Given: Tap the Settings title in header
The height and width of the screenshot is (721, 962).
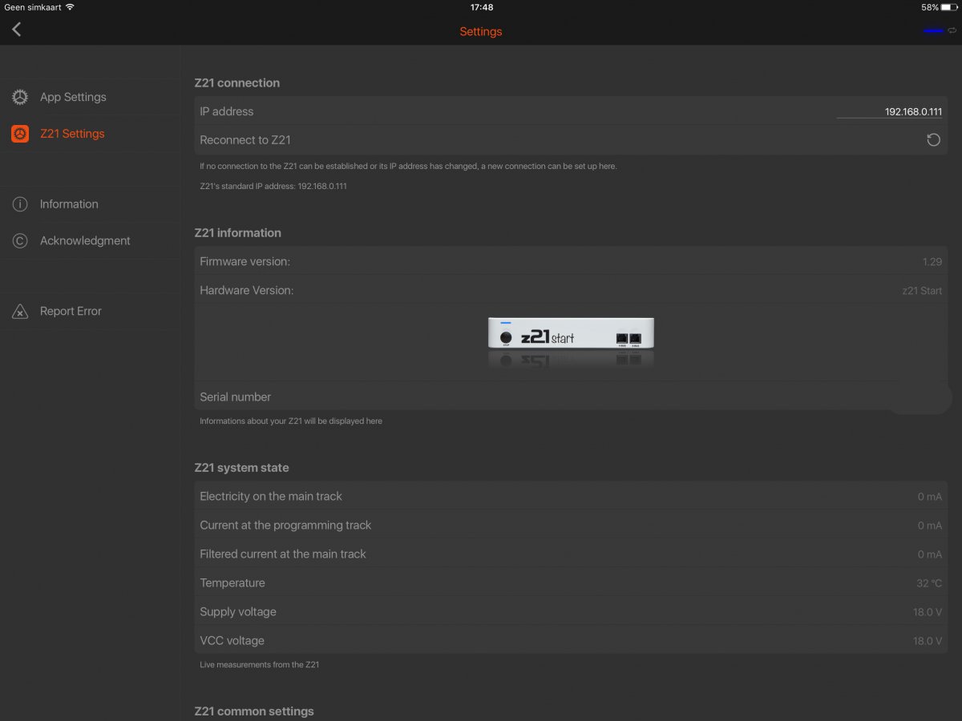Looking at the screenshot, I should coord(481,32).
